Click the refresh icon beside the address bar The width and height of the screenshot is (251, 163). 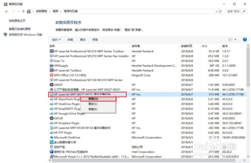pos(221,11)
